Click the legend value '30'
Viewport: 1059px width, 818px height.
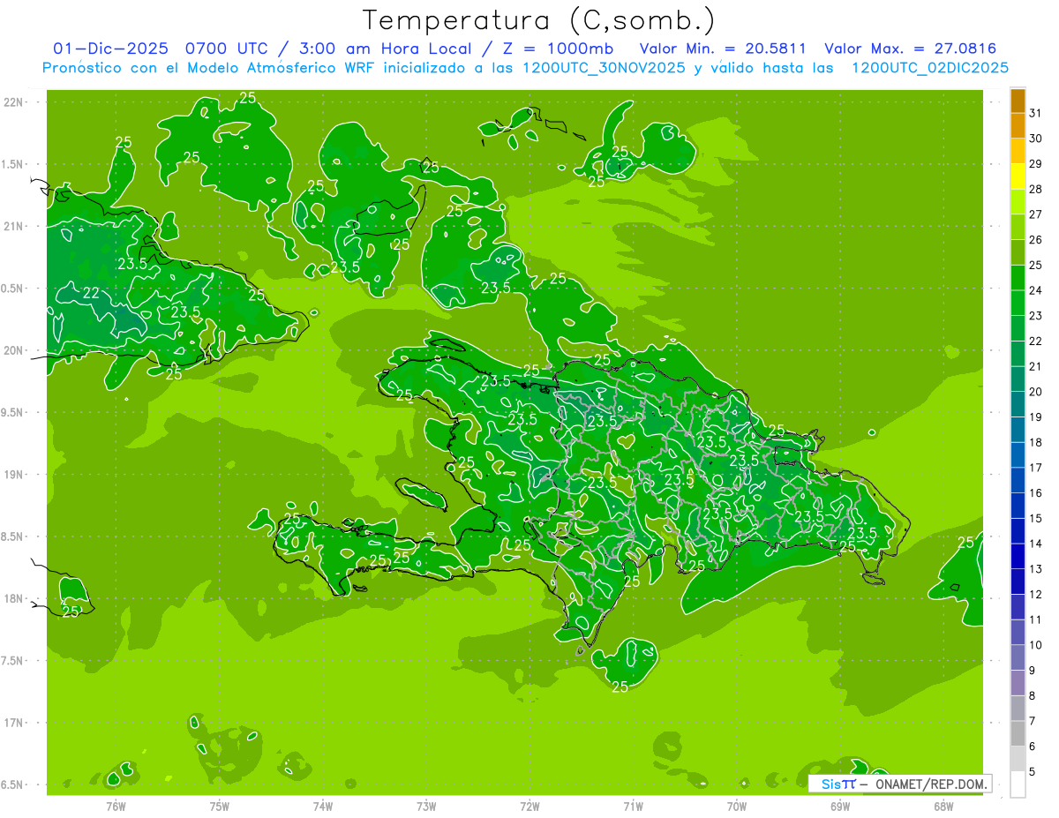1035,138
